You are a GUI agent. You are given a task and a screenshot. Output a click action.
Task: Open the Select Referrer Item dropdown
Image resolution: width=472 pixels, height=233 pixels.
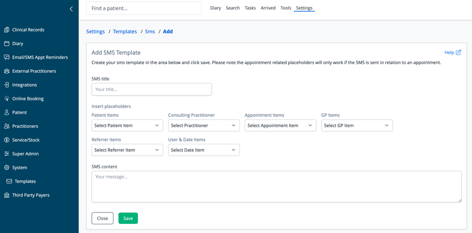point(127,150)
